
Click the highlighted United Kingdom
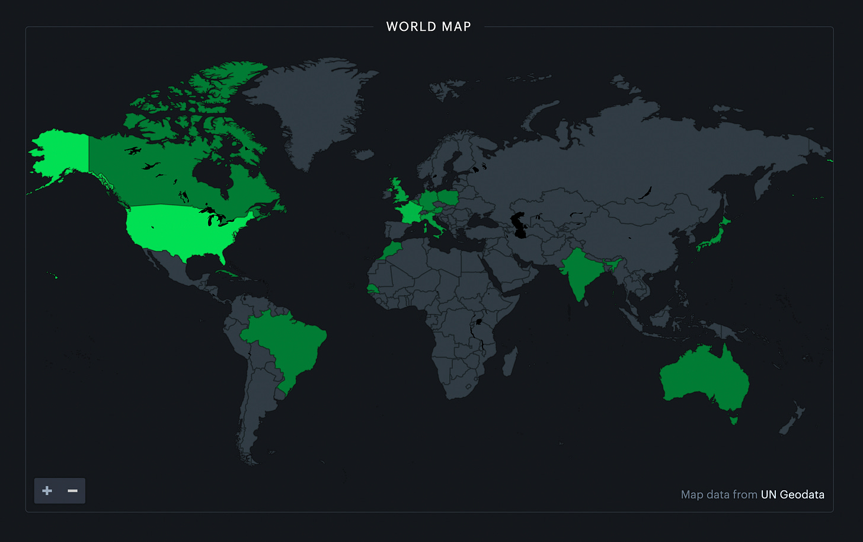click(401, 196)
